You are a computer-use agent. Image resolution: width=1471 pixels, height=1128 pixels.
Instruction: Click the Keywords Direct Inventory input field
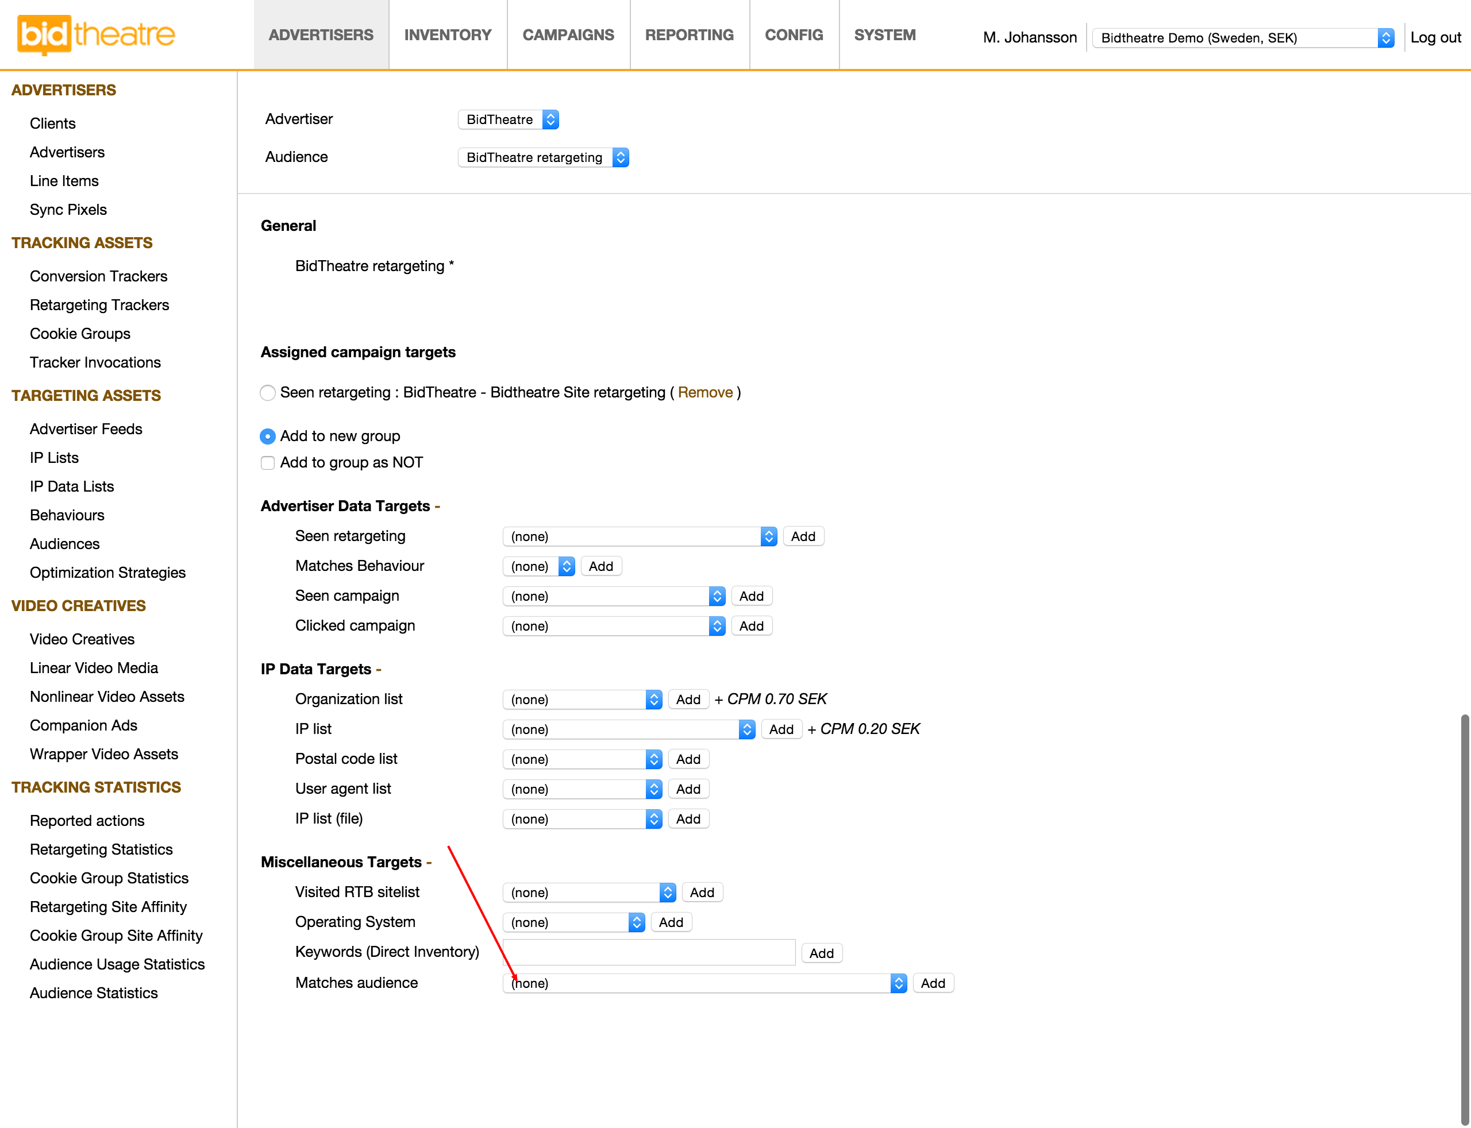coord(649,953)
